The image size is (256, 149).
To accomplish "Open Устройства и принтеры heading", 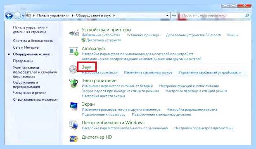I will pyautogui.click(x=106, y=30).
